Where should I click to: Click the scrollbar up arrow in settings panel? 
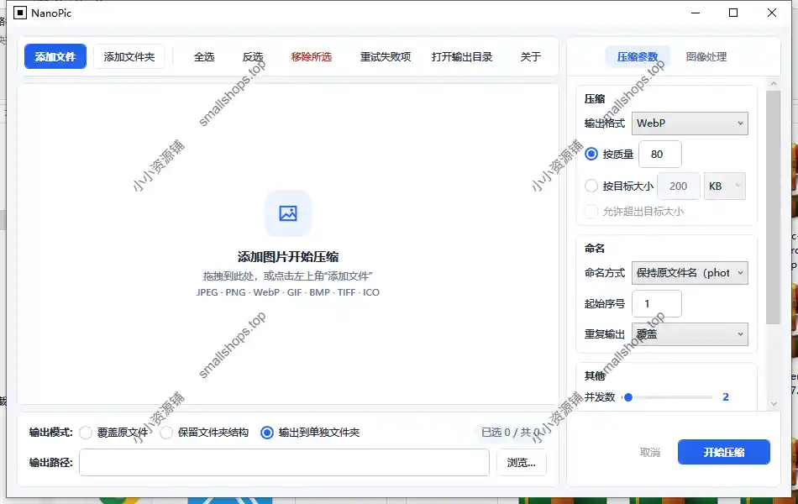pos(774,83)
